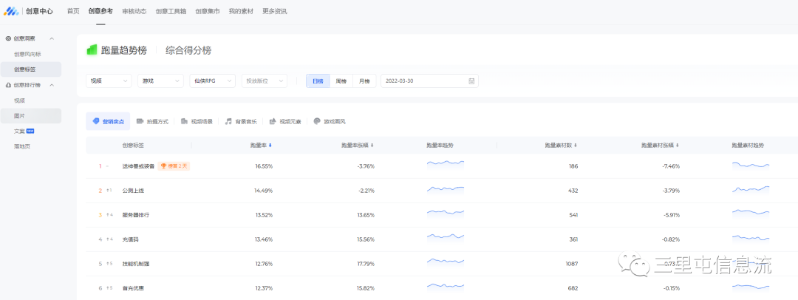Click the green 跑量趋势榜 chart icon

pyautogui.click(x=92, y=50)
